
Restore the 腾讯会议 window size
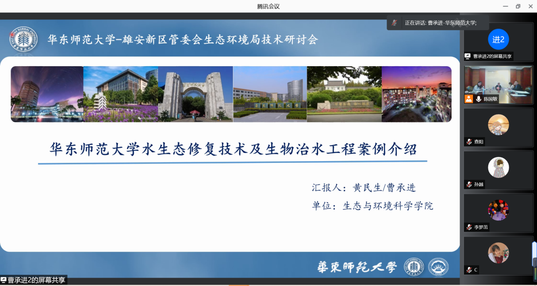(518, 6)
